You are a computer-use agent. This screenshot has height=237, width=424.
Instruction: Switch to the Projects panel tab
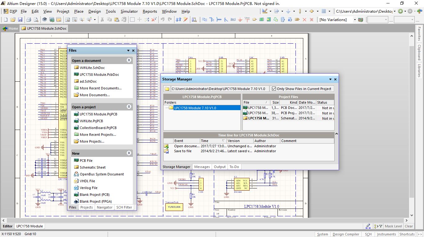point(87,207)
